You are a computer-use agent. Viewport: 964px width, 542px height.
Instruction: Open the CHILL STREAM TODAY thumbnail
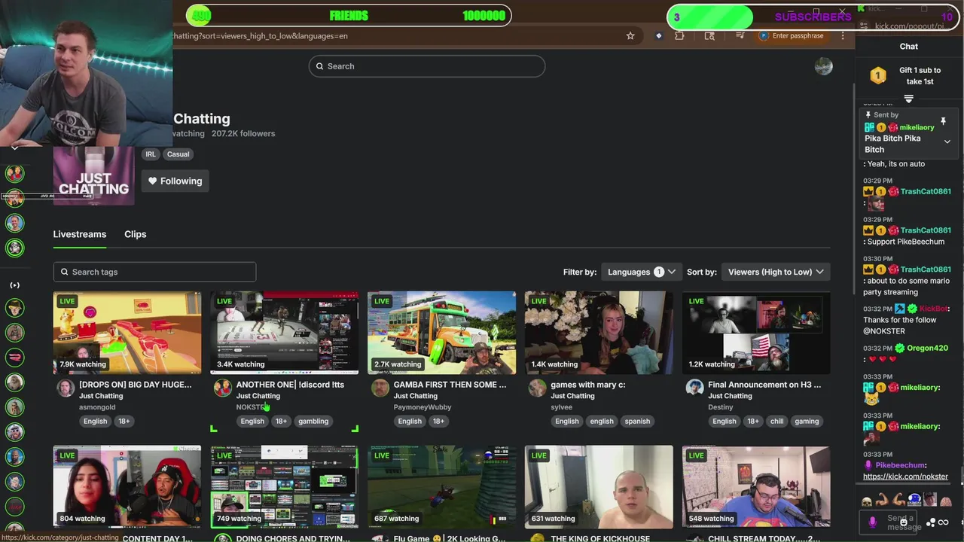[756, 487]
